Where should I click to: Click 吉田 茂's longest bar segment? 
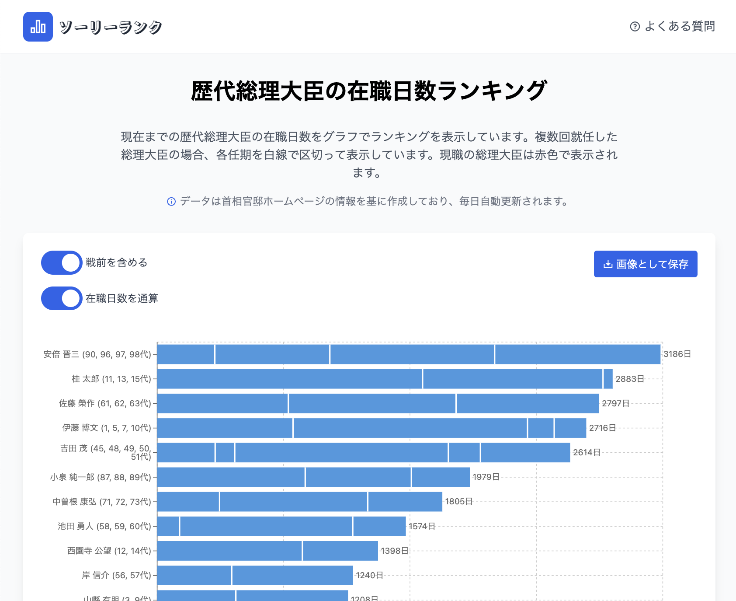pyautogui.click(x=341, y=452)
